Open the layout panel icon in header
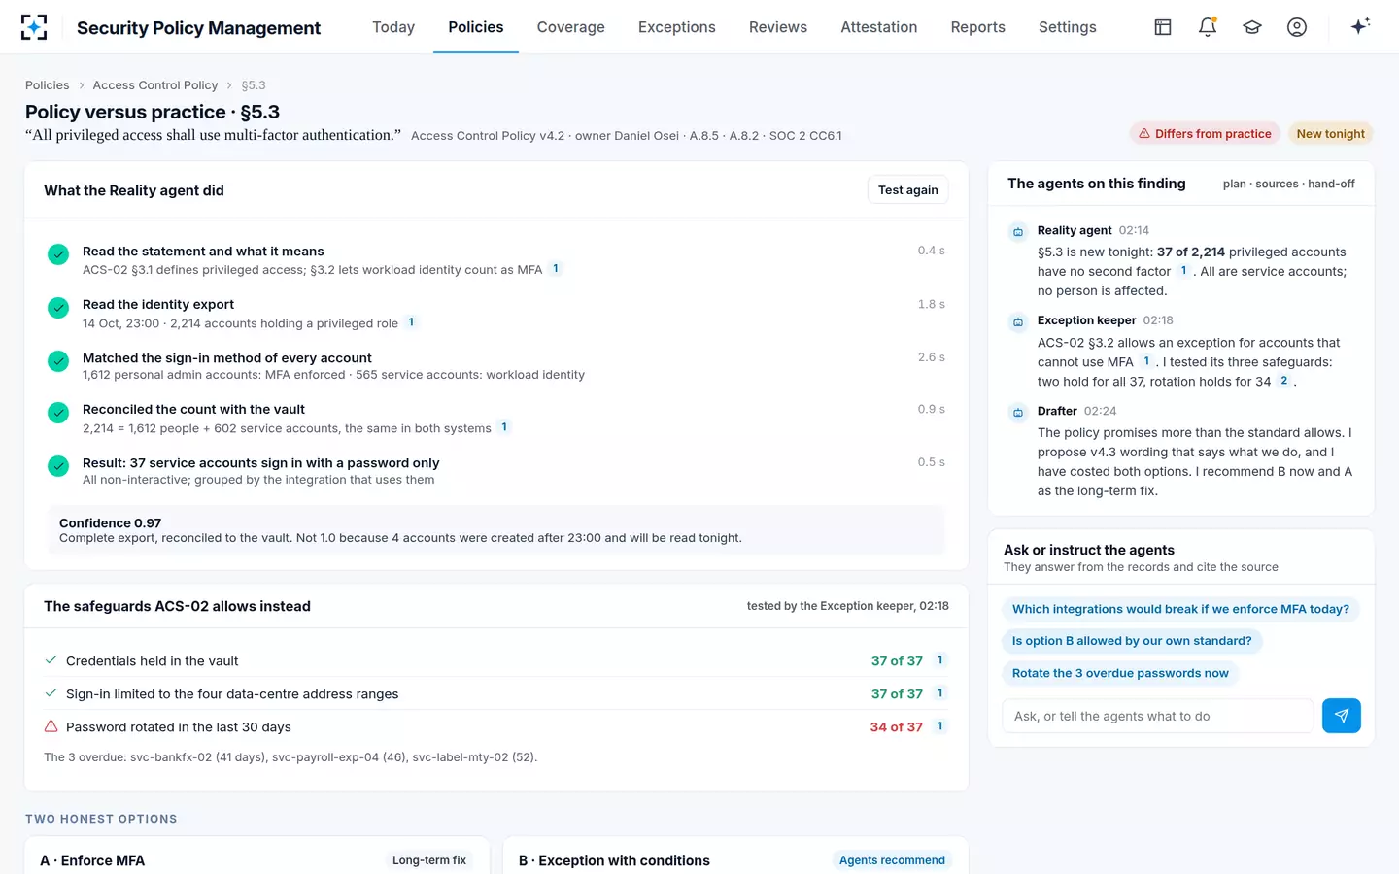 click(x=1163, y=27)
